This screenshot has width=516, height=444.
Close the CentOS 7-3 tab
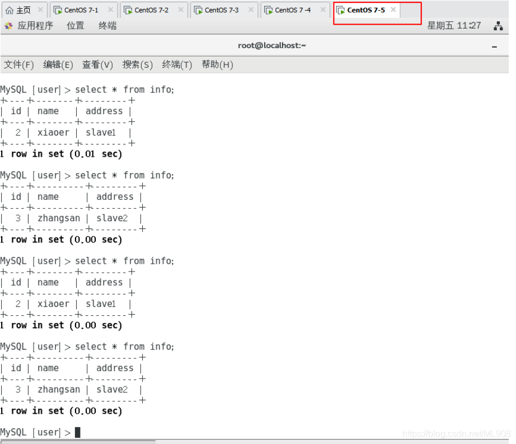point(251,10)
